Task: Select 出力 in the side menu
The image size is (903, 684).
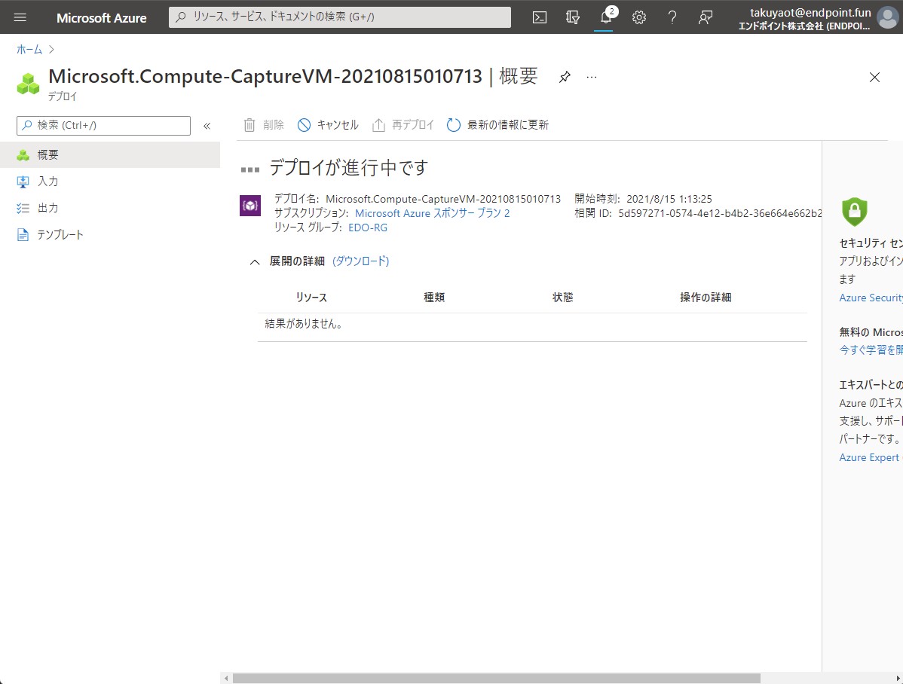Action: click(110, 208)
